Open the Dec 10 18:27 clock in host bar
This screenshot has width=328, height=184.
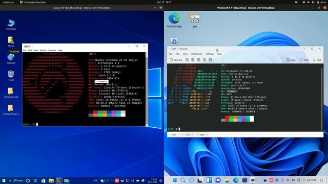point(164,2)
